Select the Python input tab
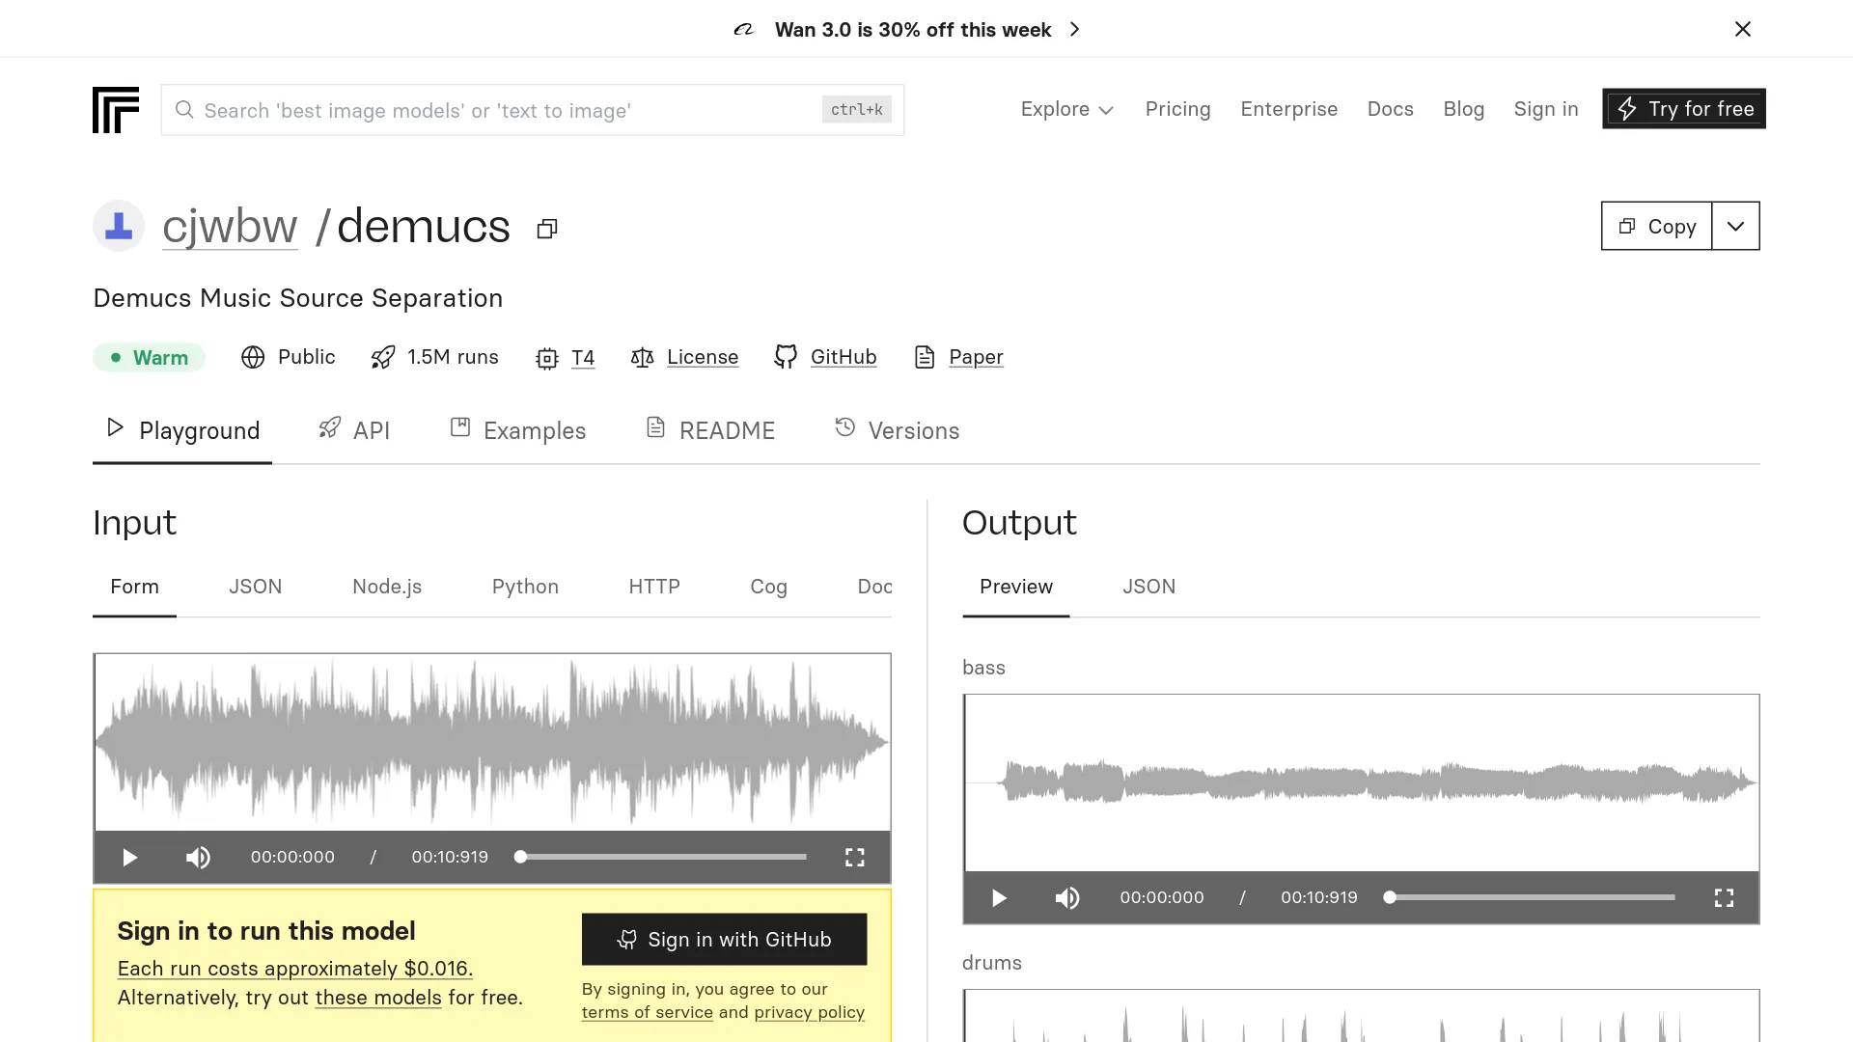The image size is (1853, 1042). click(x=525, y=587)
